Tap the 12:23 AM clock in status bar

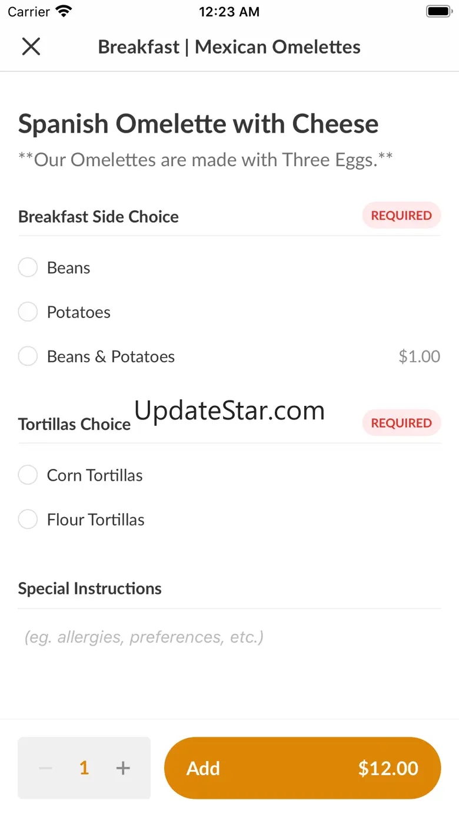(x=229, y=12)
